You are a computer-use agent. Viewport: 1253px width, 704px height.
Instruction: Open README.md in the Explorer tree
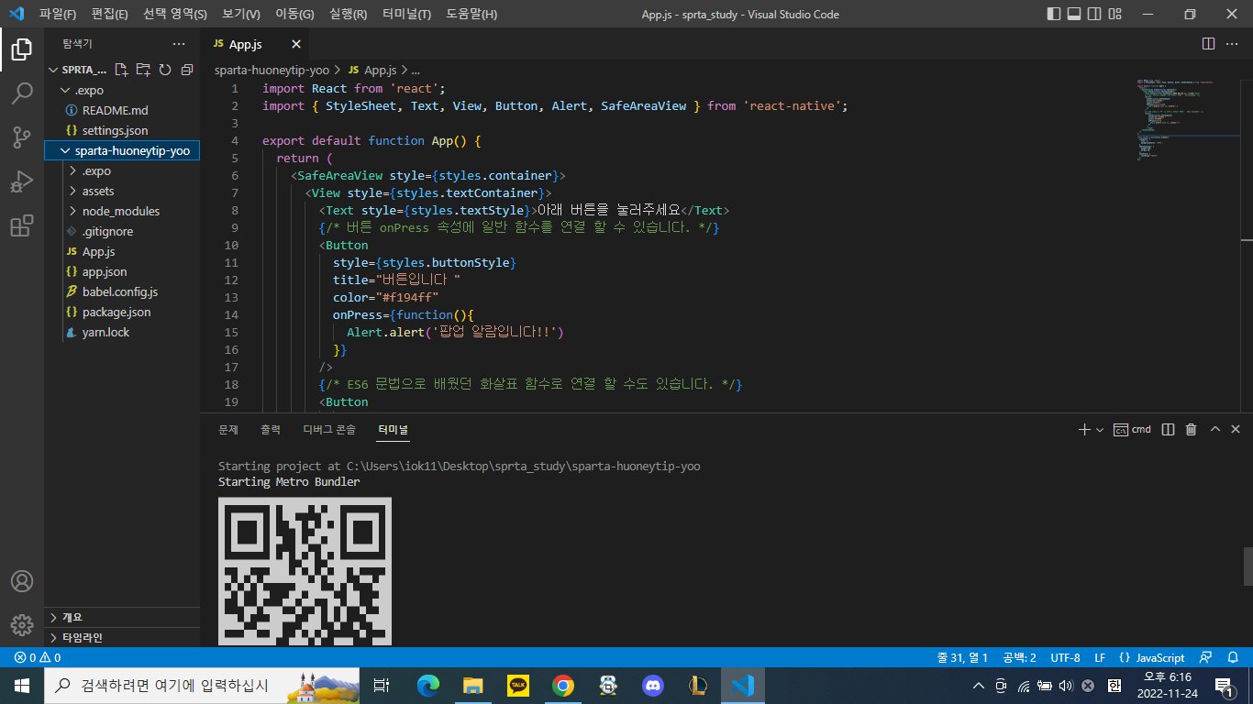[x=115, y=110]
